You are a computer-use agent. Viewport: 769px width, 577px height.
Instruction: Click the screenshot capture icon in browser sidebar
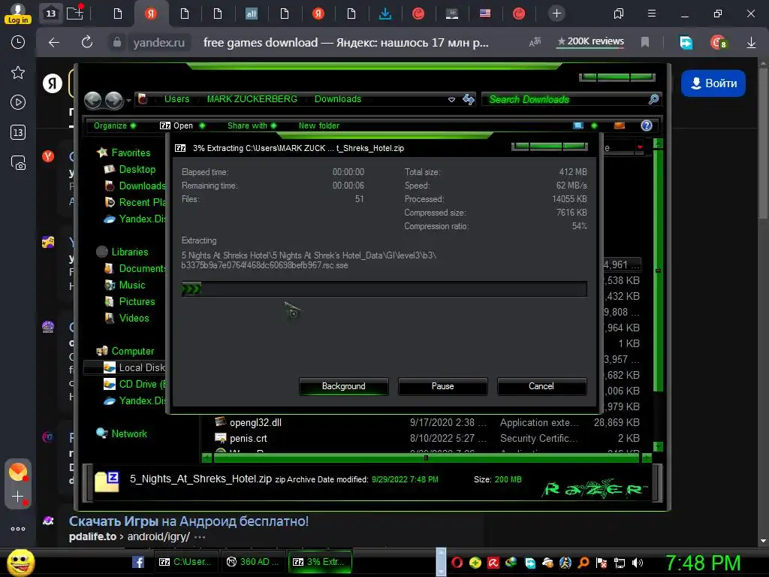tap(18, 163)
